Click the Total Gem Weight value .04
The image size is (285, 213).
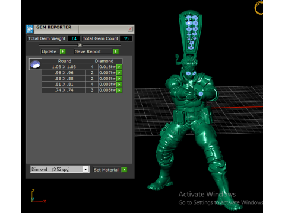pos(74,38)
